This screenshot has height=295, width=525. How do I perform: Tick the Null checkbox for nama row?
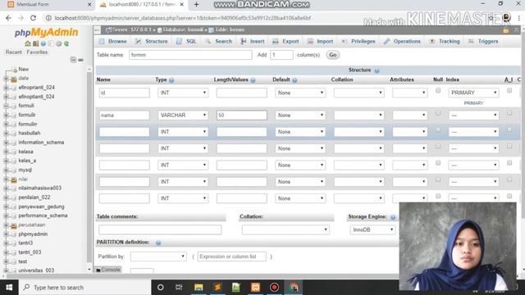(438, 113)
